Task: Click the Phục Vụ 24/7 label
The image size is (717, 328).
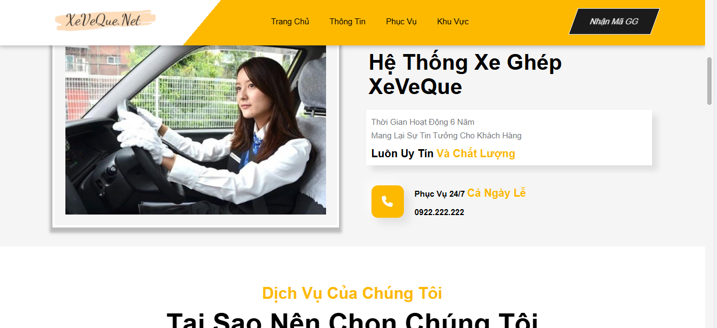Action: tap(440, 193)
